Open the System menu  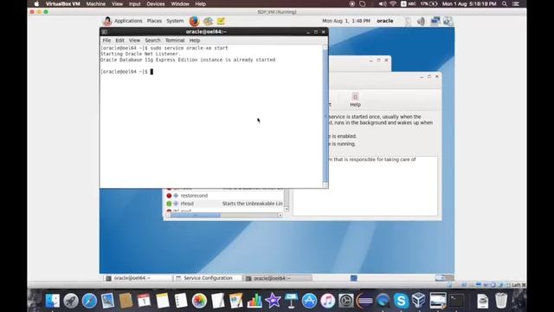click(175, 21)
